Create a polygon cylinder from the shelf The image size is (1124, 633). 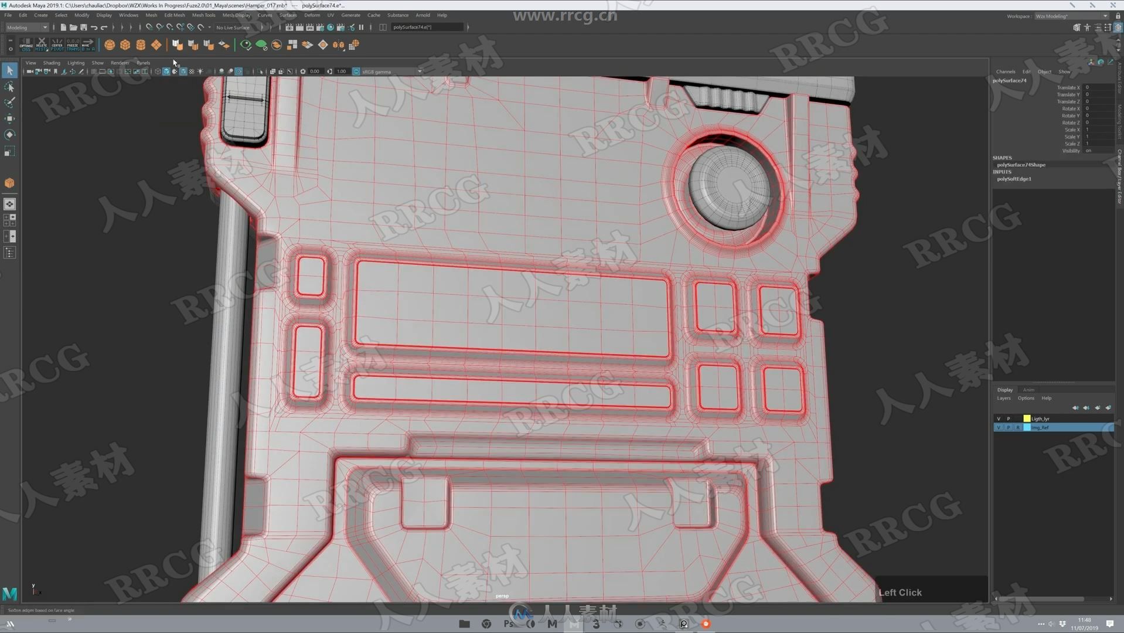click(141, 45)
